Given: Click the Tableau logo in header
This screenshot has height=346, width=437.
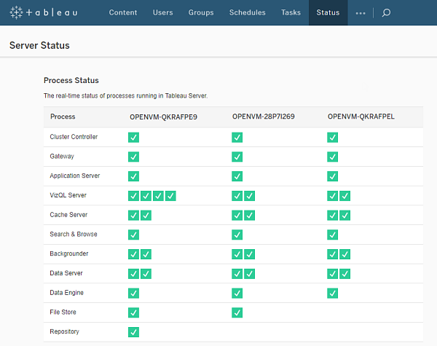Looking at the screenshot, I should (x=48, y=13).
